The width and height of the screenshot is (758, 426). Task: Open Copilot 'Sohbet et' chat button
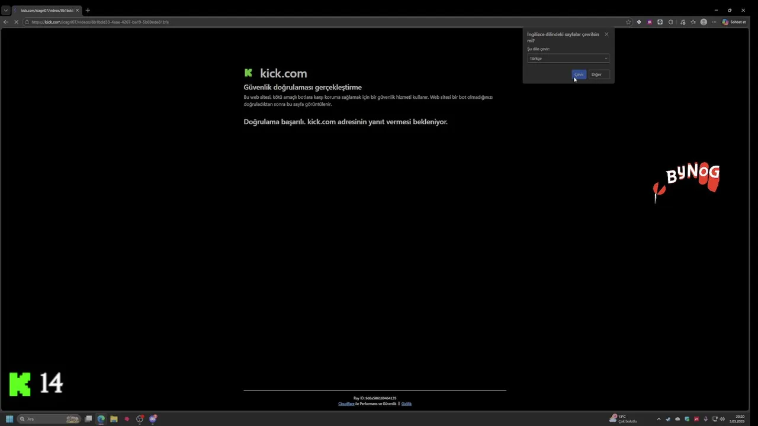734,22
